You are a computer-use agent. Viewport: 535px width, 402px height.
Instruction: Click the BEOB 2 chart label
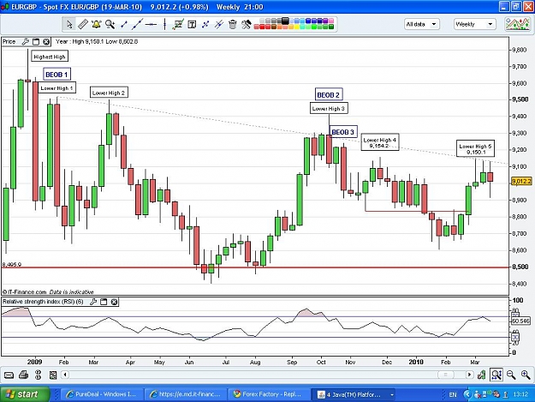coord(328,94)
